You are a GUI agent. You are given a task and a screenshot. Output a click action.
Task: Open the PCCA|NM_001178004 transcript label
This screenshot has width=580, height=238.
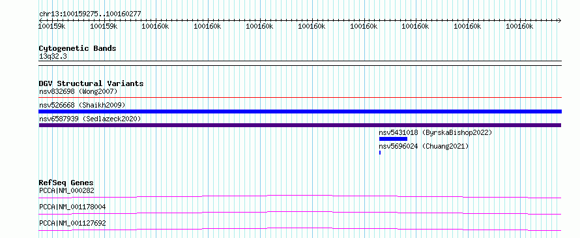72,207
